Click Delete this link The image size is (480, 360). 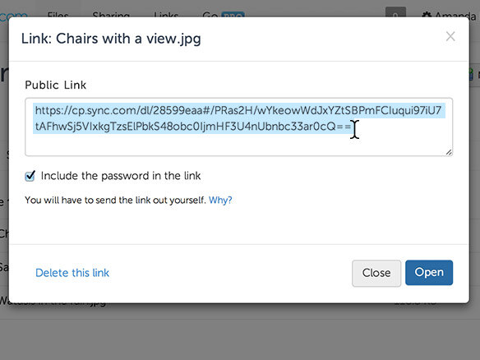pyautogui.click(x=72, y=273)
